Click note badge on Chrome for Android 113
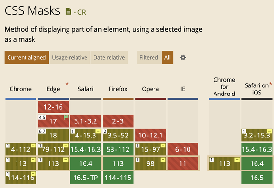The image size is (274, 188). pos(212,160)
